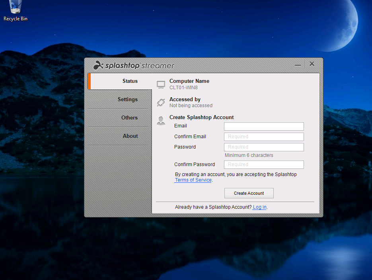Click the user silhouette icon beside Create Splashtop Account
The width and height of the screenshot is (372, 280).
pyautogui.click(x=161, y=121)
